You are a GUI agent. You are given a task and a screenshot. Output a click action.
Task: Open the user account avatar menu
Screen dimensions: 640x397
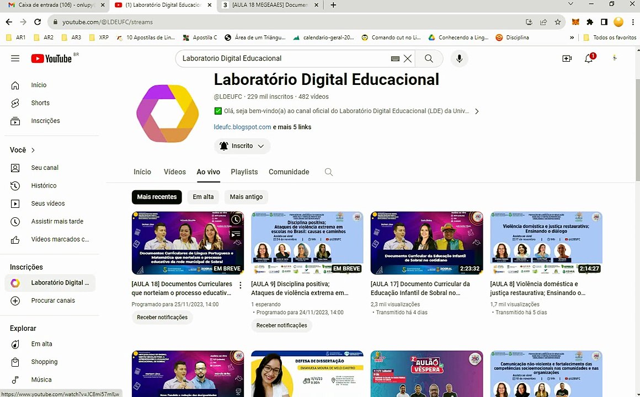[615, 58]
